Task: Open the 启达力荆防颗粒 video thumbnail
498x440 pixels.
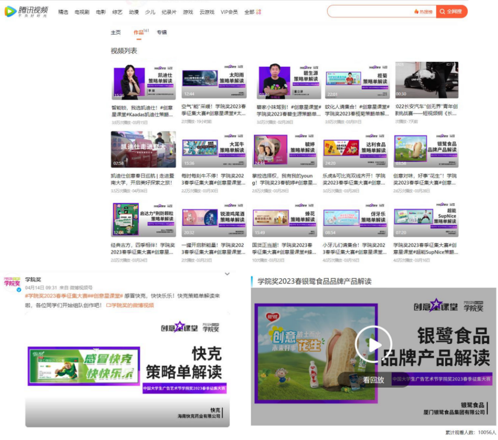Action: 143,219
